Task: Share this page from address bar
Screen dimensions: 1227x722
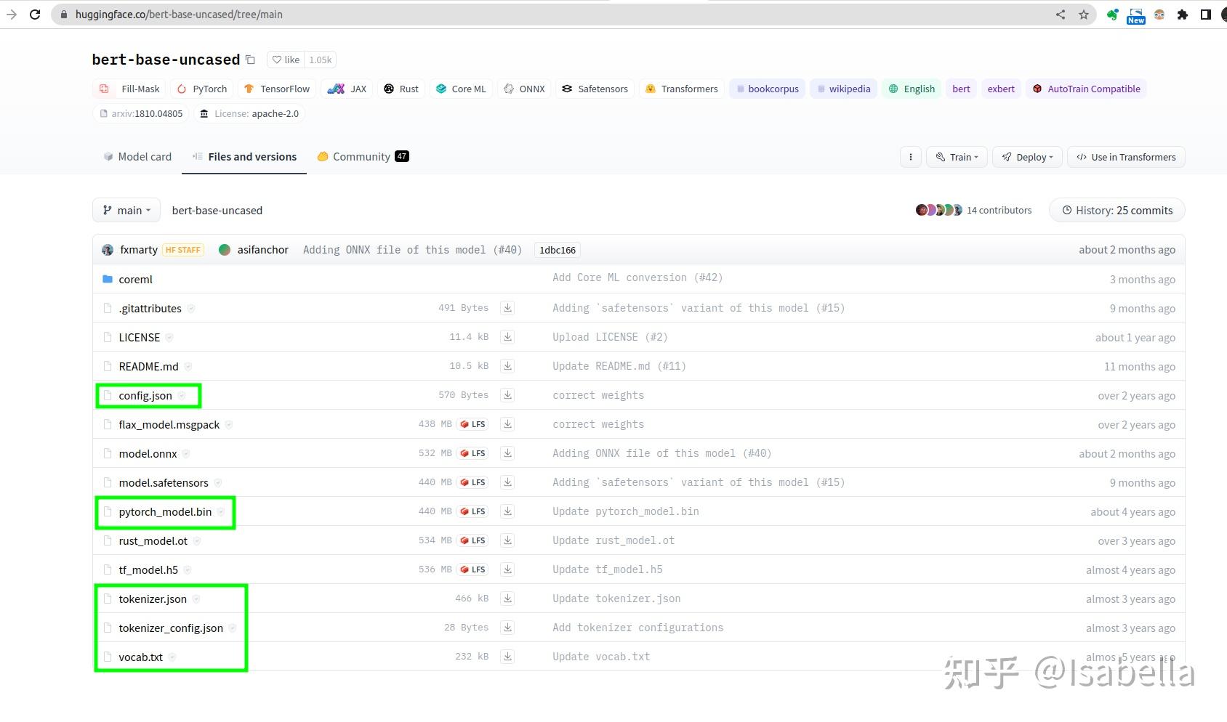Action: (1061, 15)
